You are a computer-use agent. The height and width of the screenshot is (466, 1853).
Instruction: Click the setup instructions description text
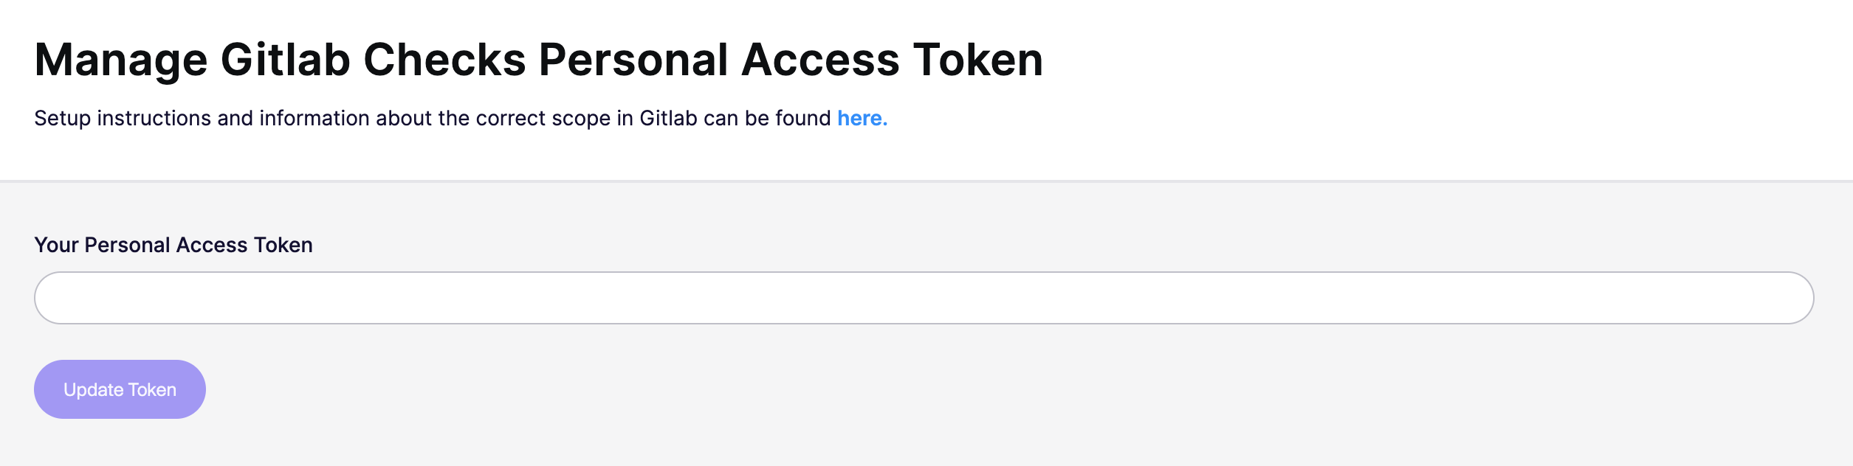[x=433, y=118]
